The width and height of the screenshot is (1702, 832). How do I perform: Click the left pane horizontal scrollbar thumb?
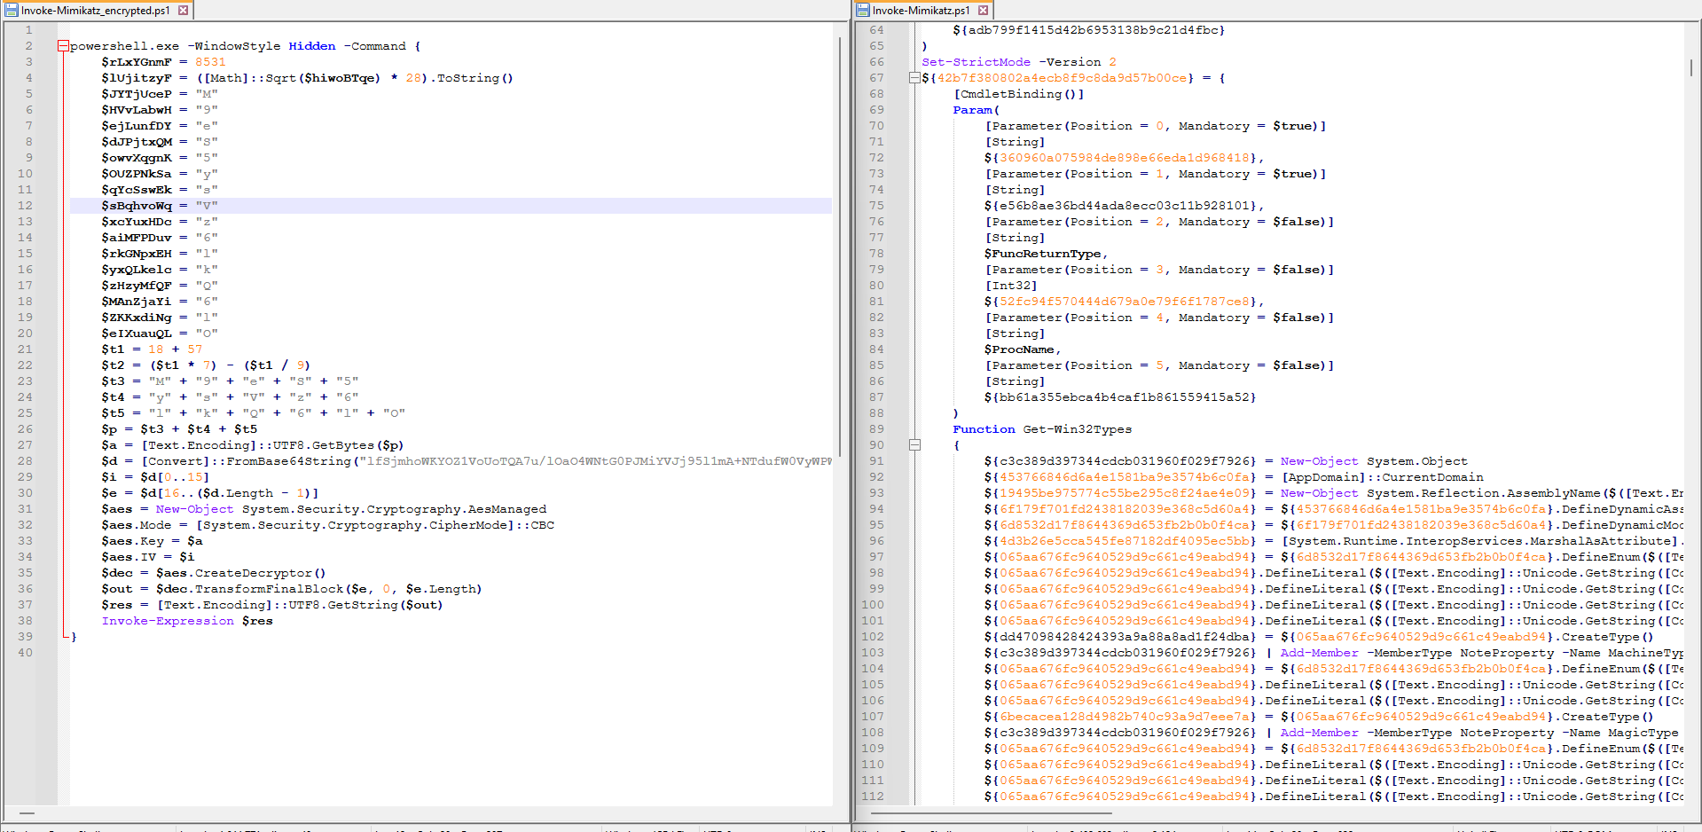27,812
